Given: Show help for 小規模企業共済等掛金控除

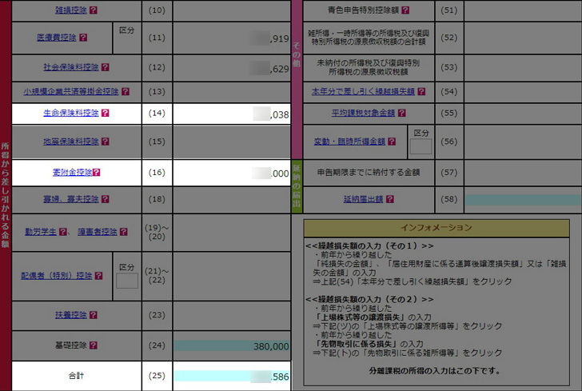Looking at the screenshot, I should [125, 92].
